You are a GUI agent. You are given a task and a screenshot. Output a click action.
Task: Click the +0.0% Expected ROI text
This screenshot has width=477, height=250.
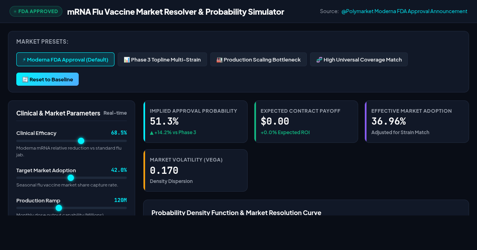click(x=285, y=133)
